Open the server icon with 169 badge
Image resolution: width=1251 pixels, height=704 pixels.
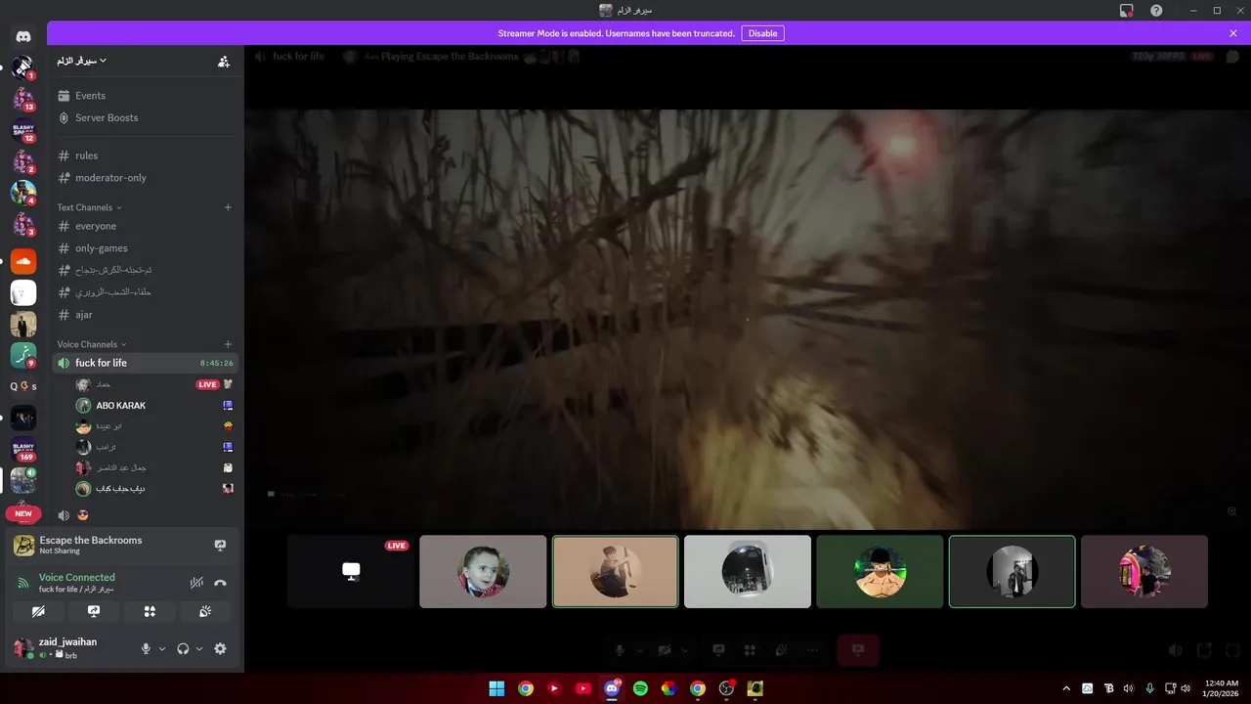tap(23, 450)
